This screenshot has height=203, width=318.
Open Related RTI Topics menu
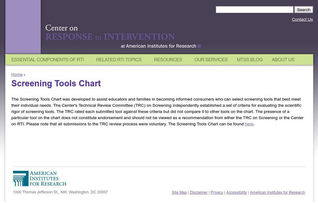(x=119, y=60)
